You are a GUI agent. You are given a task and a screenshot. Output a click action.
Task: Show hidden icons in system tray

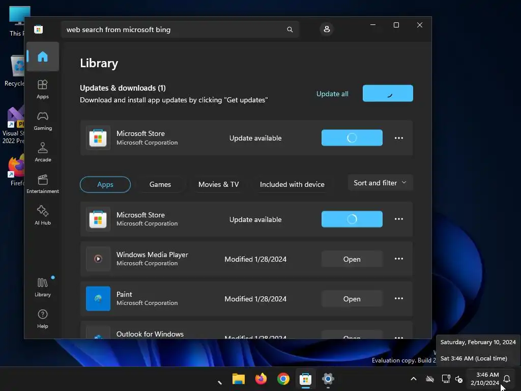click(x=414, y=379)
